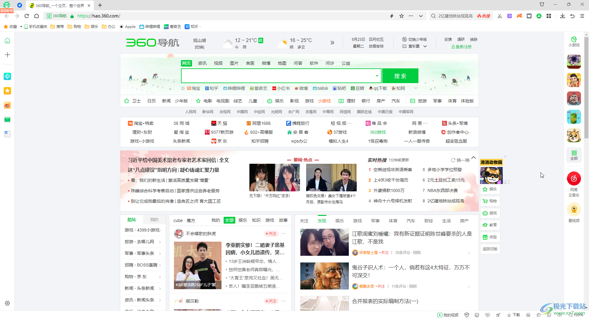Image resolution: width=589 pixels, height=318 pixels.
Task: Open the extensions grid icon
Action: point(549,16)
